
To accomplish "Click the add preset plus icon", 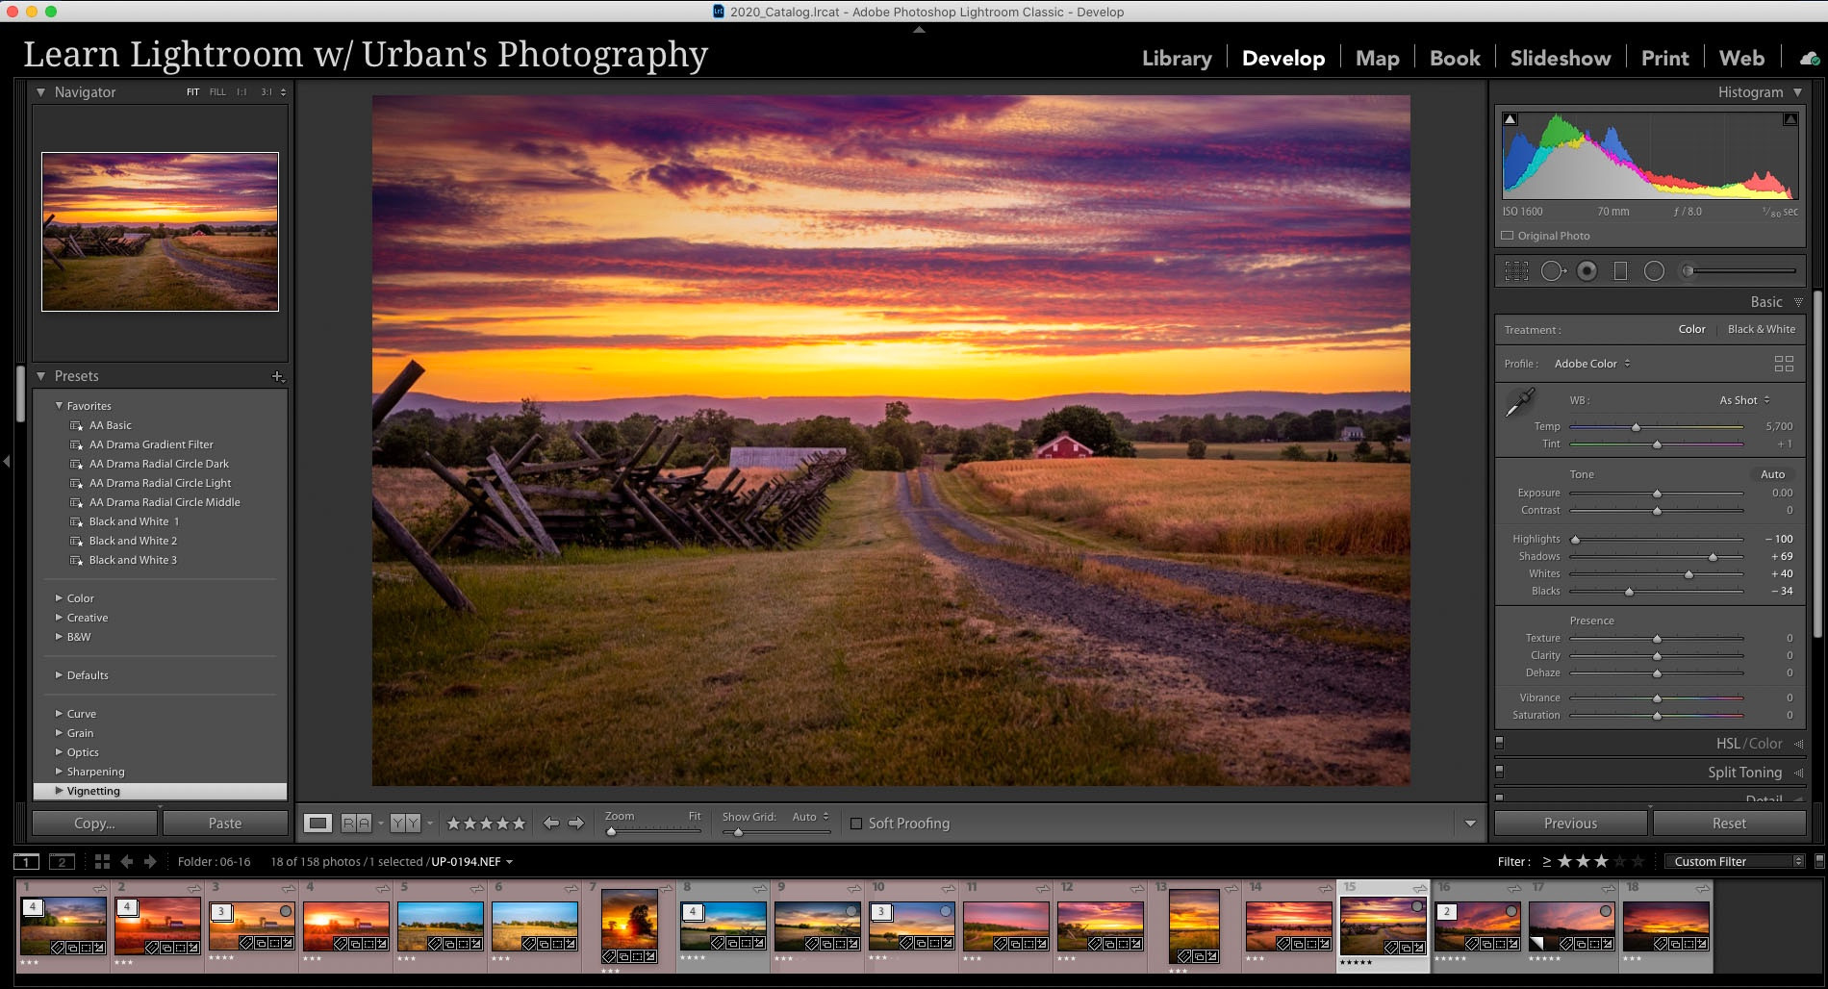I will (277, 376).
